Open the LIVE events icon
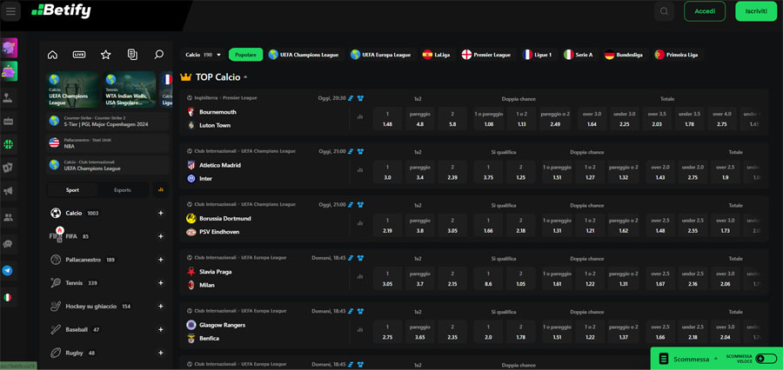The image size is (783, 370). tap(79, 55)
